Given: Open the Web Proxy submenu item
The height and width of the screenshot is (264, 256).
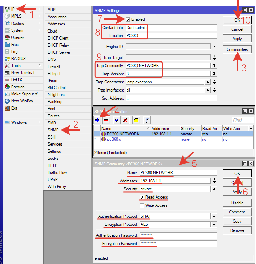Looking at the screenshot, I should click(x=68, y=187).
